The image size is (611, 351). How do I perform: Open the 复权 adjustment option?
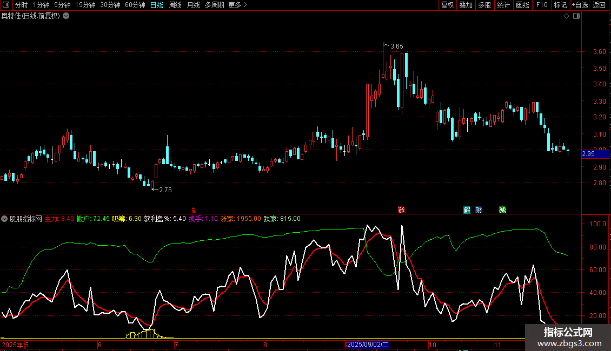447,5
